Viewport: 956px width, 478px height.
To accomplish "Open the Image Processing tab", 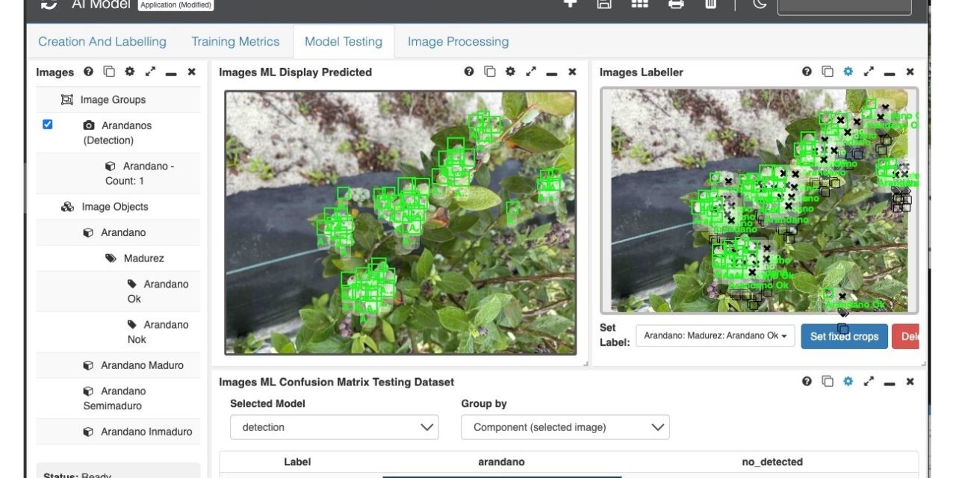I will pos(458,42).
